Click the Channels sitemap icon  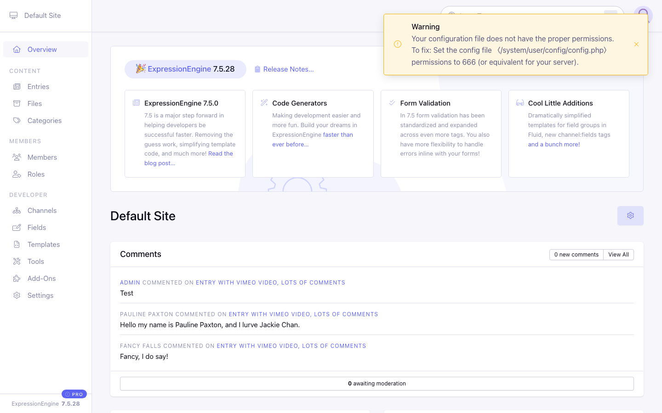pos(17,211)
